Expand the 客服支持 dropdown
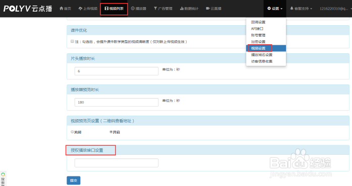The height and width of the screenshot is (186, 352). click(301, 9)
